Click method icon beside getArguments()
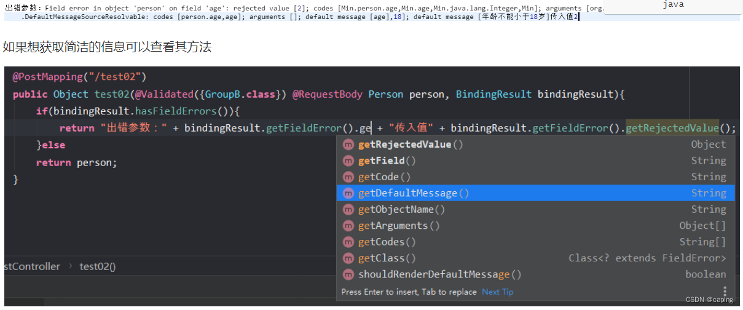Screen dimensions: 743x310 click(x=348, y=226)
